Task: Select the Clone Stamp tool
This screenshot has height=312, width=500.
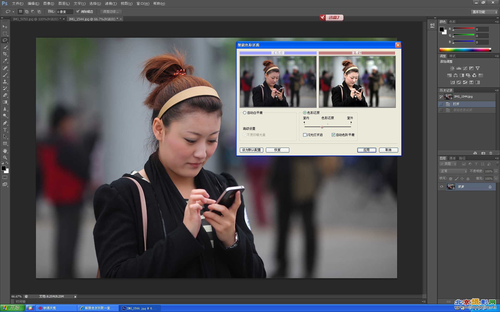Action: 5,82
